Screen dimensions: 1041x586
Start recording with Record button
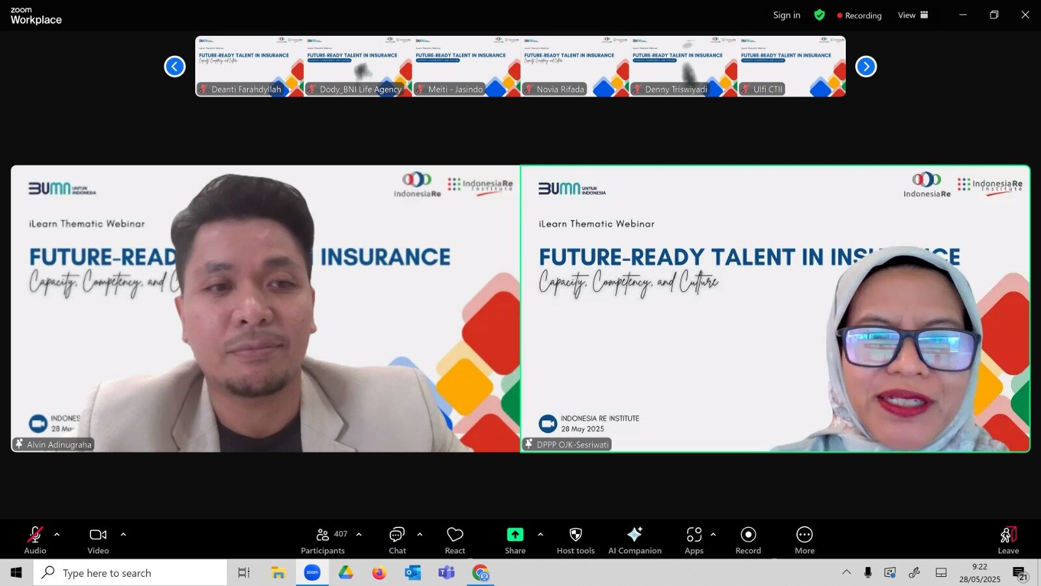click(748, 540)
